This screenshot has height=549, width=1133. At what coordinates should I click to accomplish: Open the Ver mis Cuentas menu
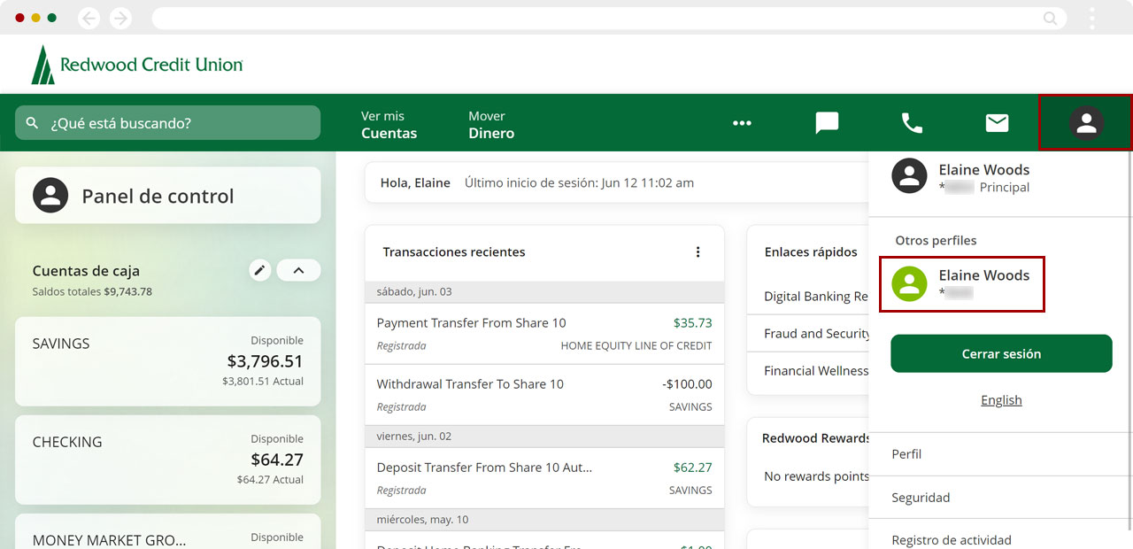coord(389,125)
